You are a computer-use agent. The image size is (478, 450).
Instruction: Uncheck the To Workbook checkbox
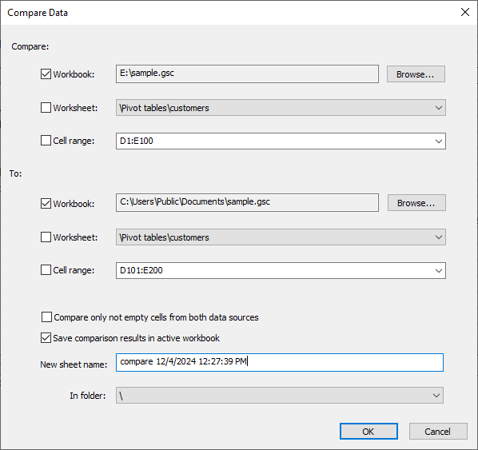[46, 203]
